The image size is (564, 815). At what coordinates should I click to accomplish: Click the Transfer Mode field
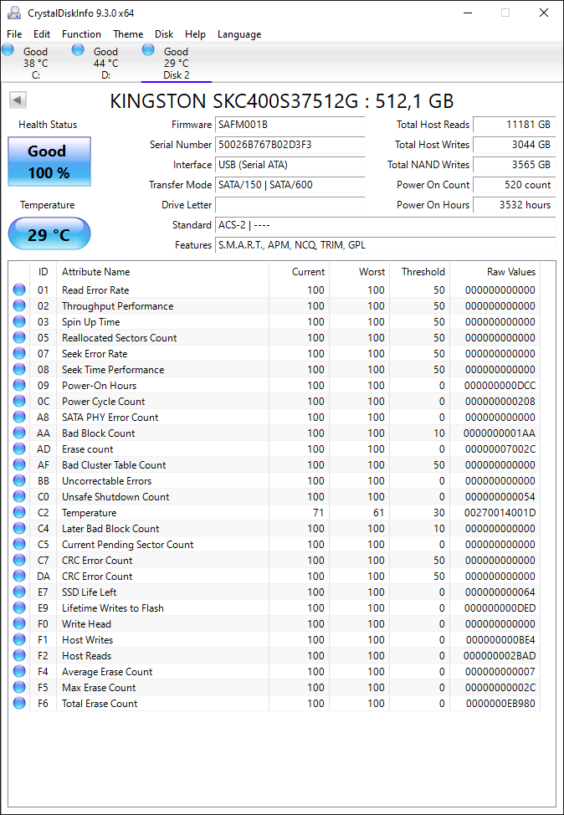pos(290,185)
